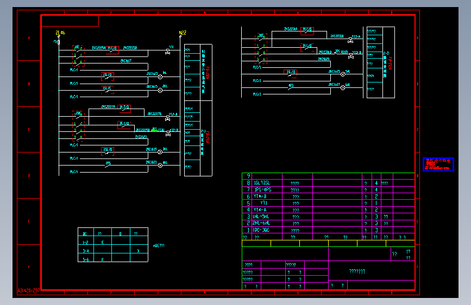Select the YT1 entry in parts list row 5
471x305 pixels.
point(263,203)
